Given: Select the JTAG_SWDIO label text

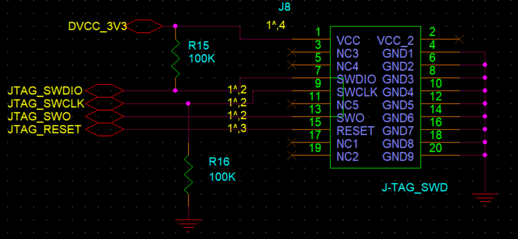Looking at the screenshot, I should point(45,90).
